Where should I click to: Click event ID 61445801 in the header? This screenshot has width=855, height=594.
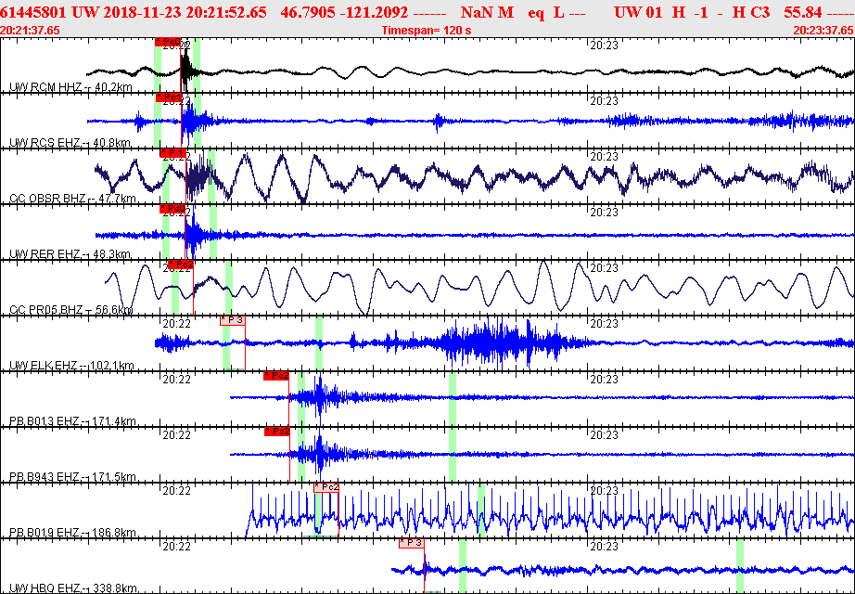[x=32, y=12]
